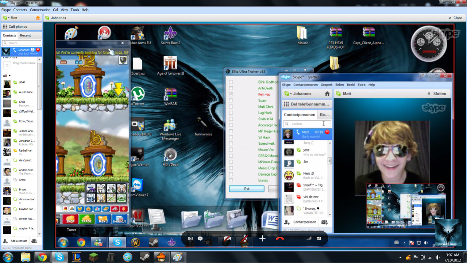Click Add a contact button
This screenshot has height=263, width=467.
(15, 241)
